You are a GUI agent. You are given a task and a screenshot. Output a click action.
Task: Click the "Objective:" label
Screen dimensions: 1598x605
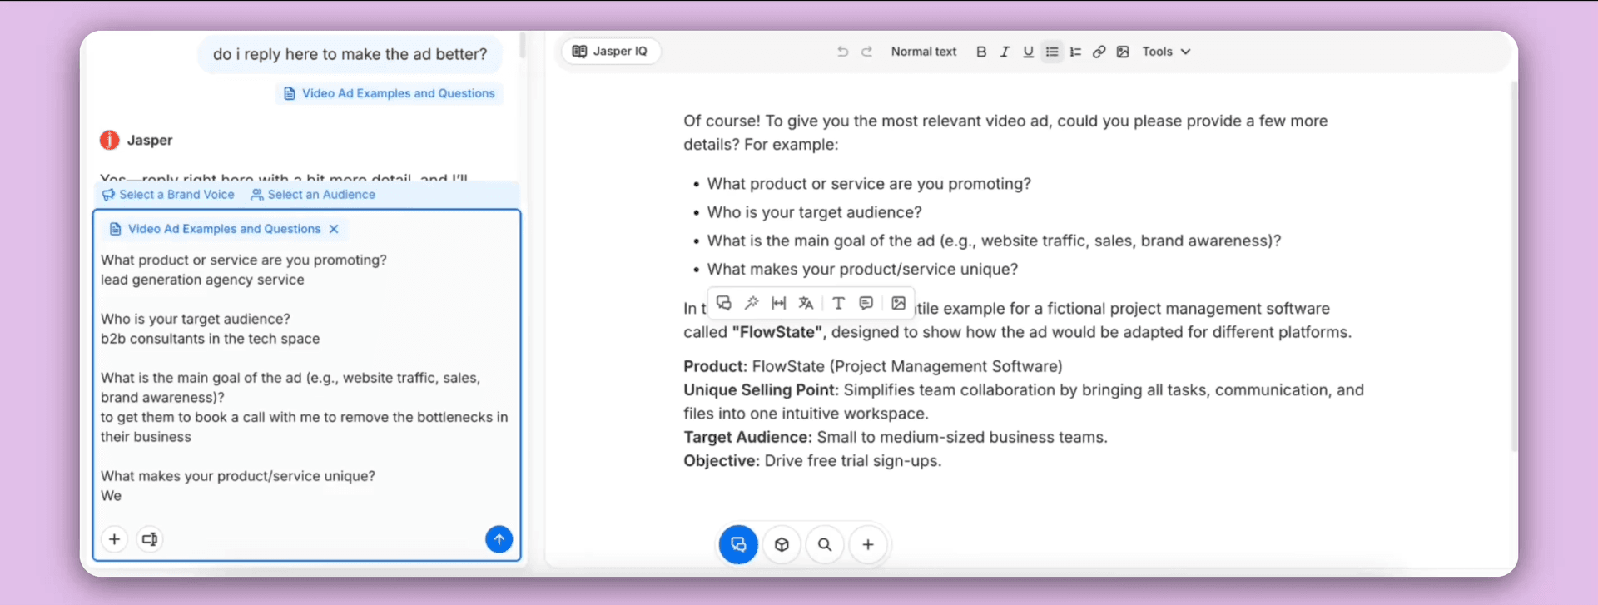pos(722,461)
